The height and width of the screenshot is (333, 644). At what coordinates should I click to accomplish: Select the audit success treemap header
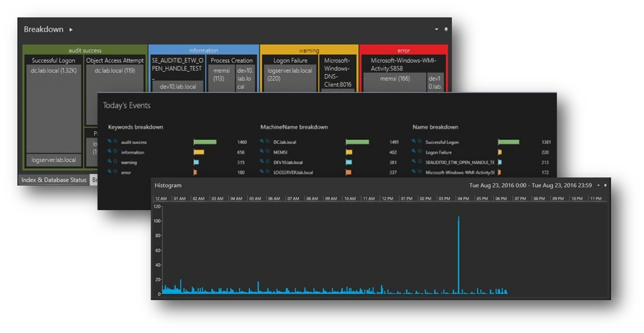click(x=85, y=50)
